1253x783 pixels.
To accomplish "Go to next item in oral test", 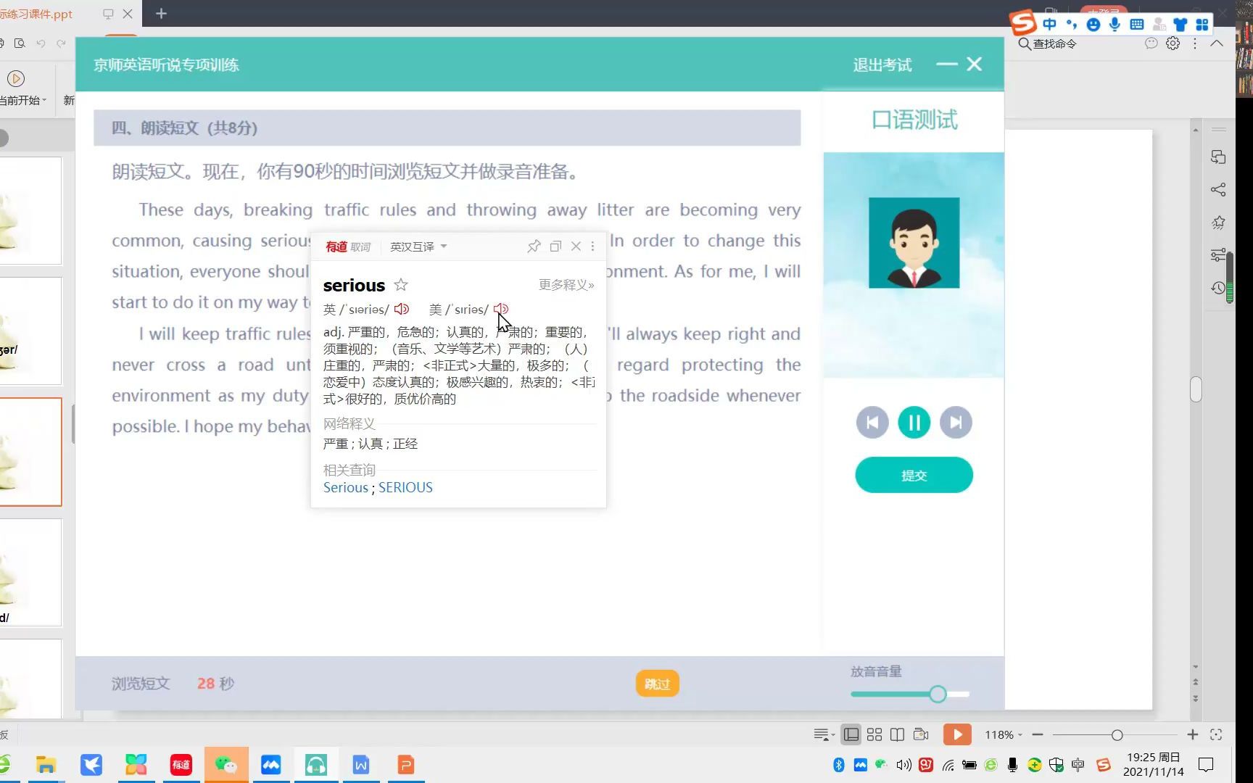I will 956,423.
